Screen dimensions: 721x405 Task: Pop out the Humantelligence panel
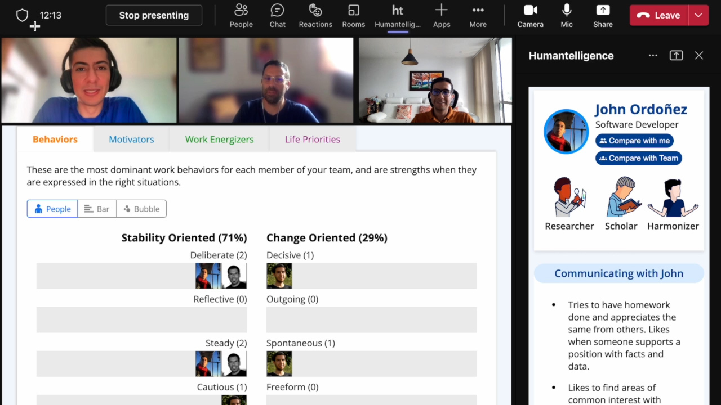coord(676,55)
